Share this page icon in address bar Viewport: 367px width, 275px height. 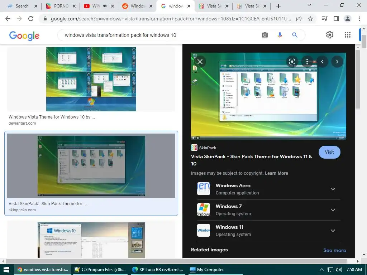click(x=299, y=19)
